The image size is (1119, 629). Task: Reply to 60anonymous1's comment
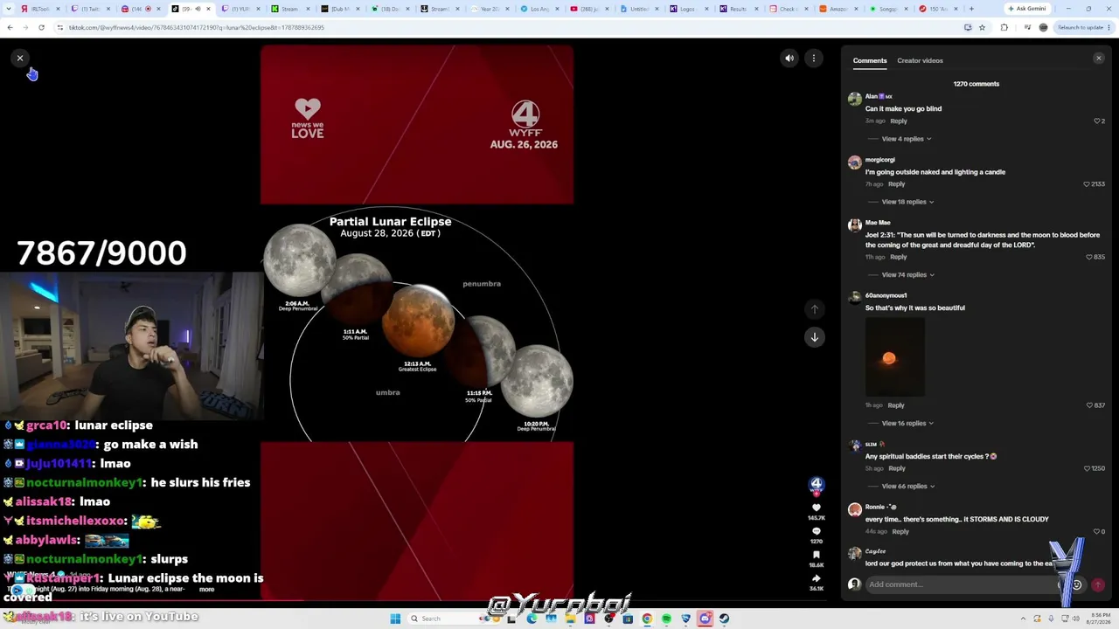(x=896, y=405)
